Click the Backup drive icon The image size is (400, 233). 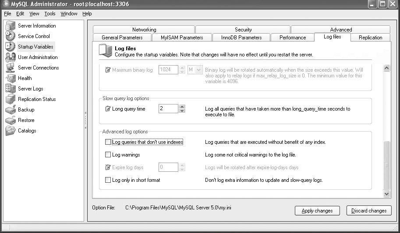tap(10, 109)
